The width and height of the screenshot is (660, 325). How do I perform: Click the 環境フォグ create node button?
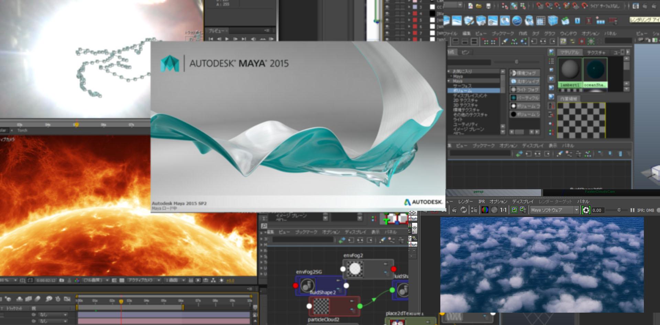click(525, 73)
